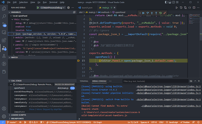This screenshot has width=202, height=124.
Task: Open the Explorer view in activity bar
Action: click(x=4, y=8)
